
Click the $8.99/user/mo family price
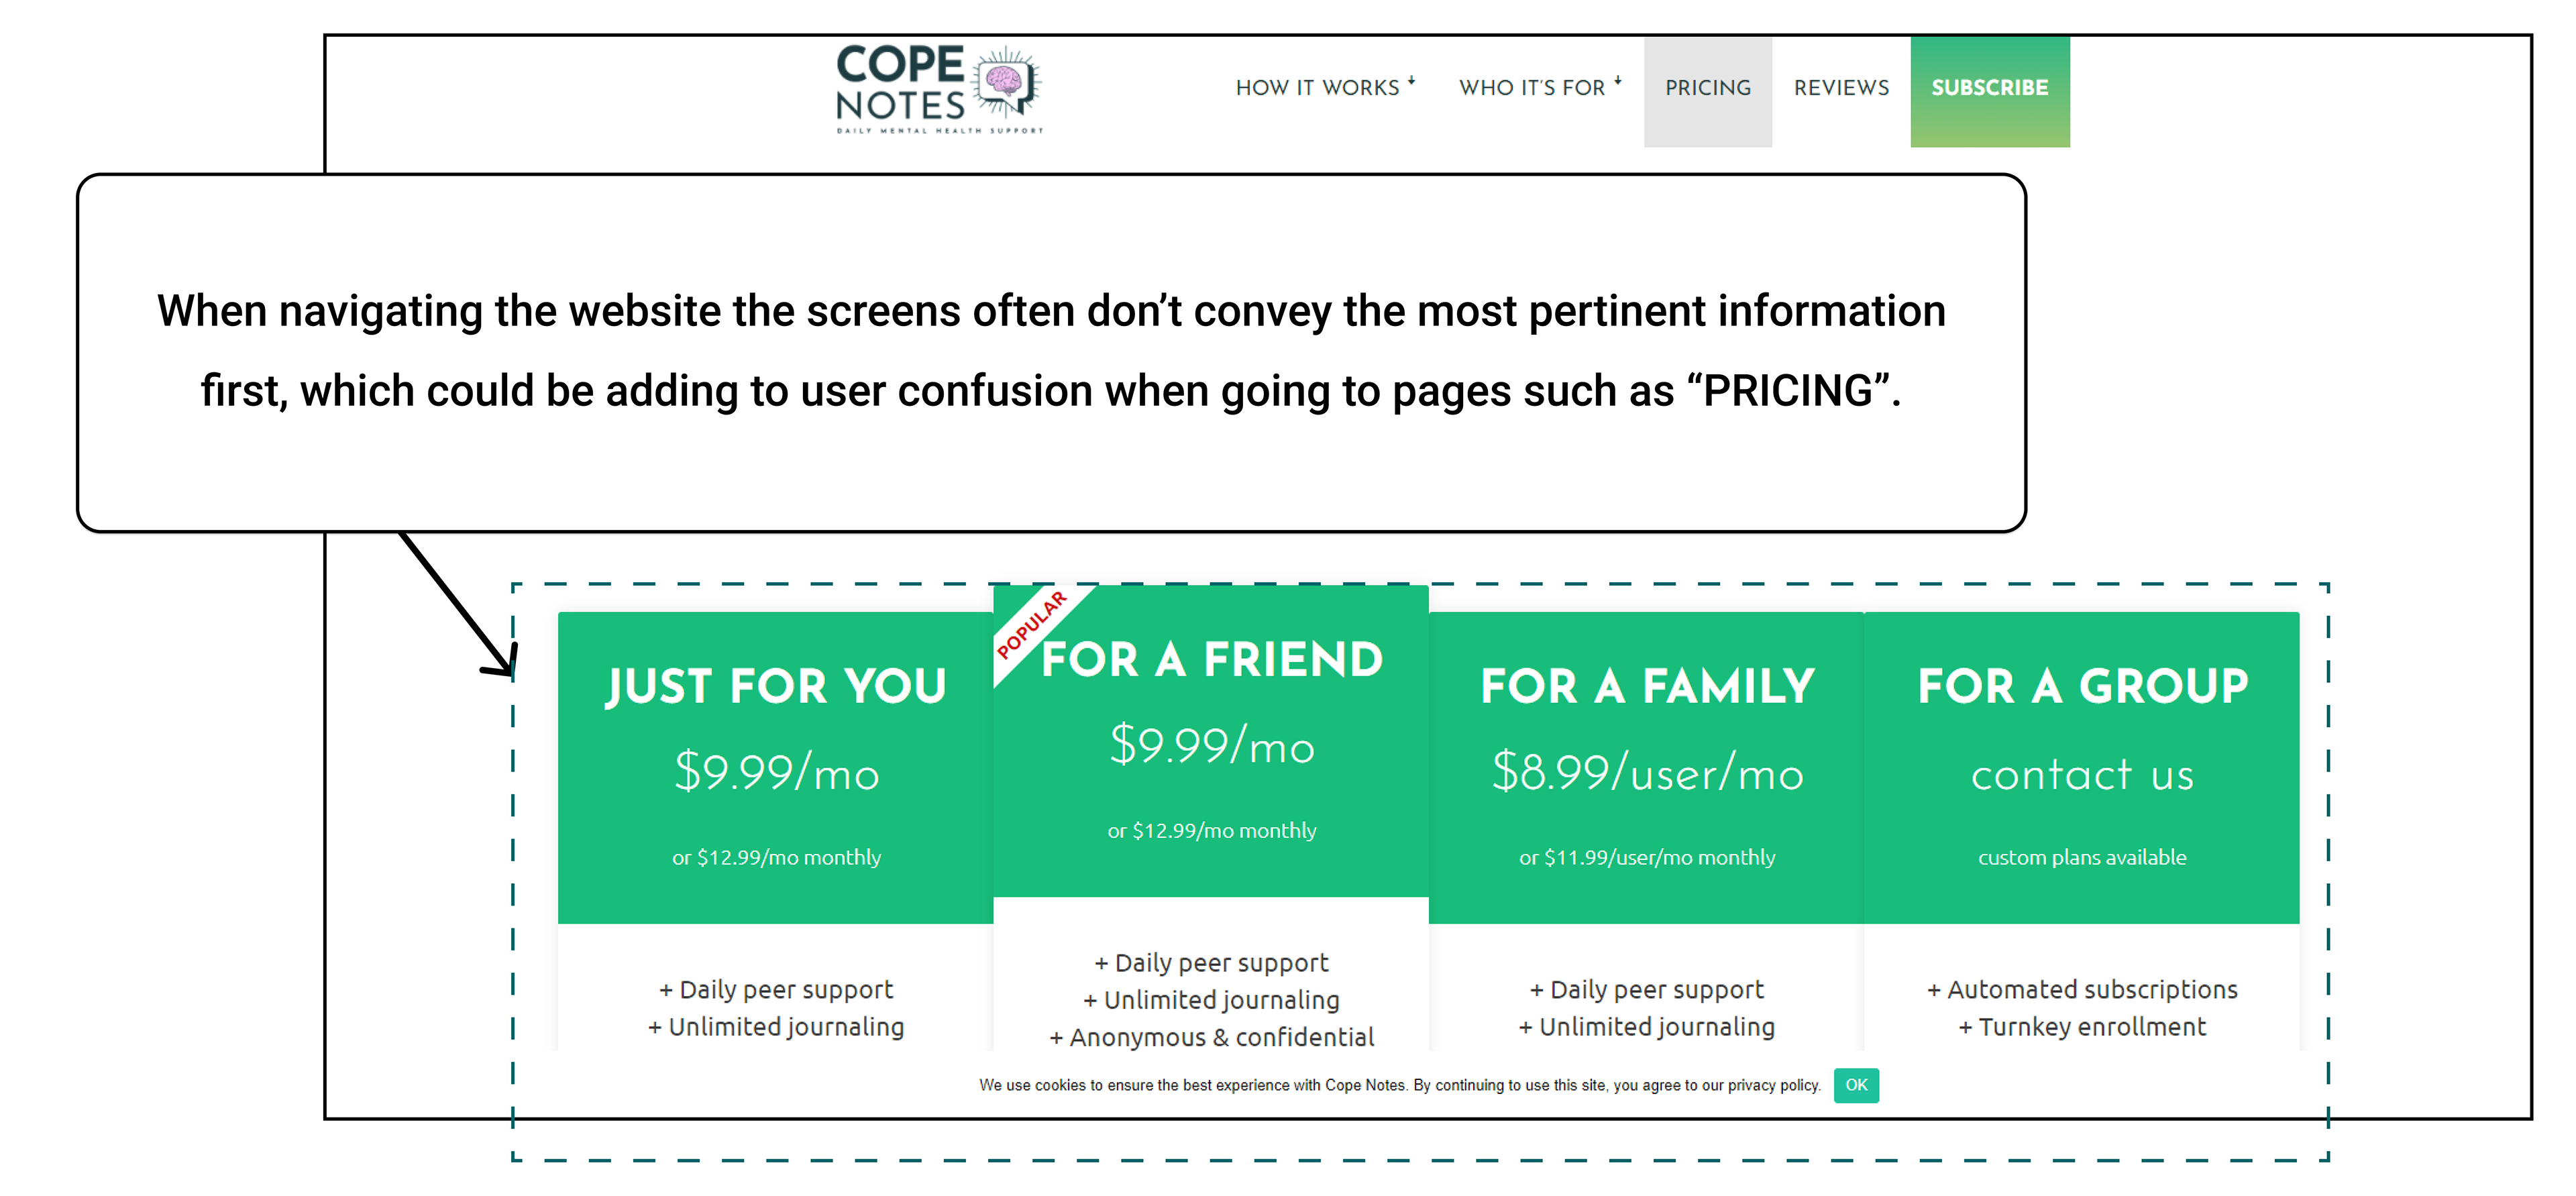[x=1647, y=773]
